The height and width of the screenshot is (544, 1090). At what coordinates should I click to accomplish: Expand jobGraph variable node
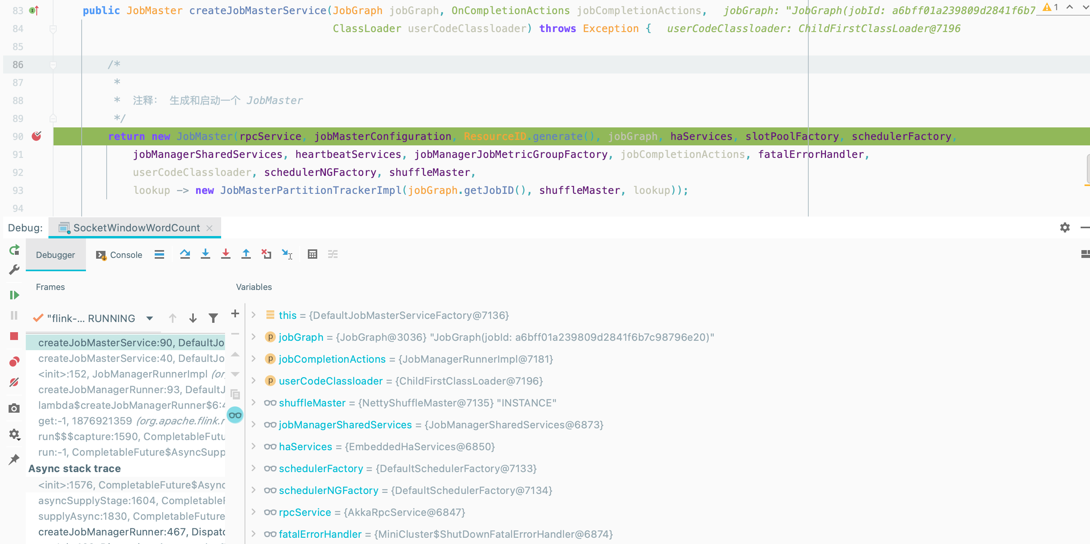254,336
